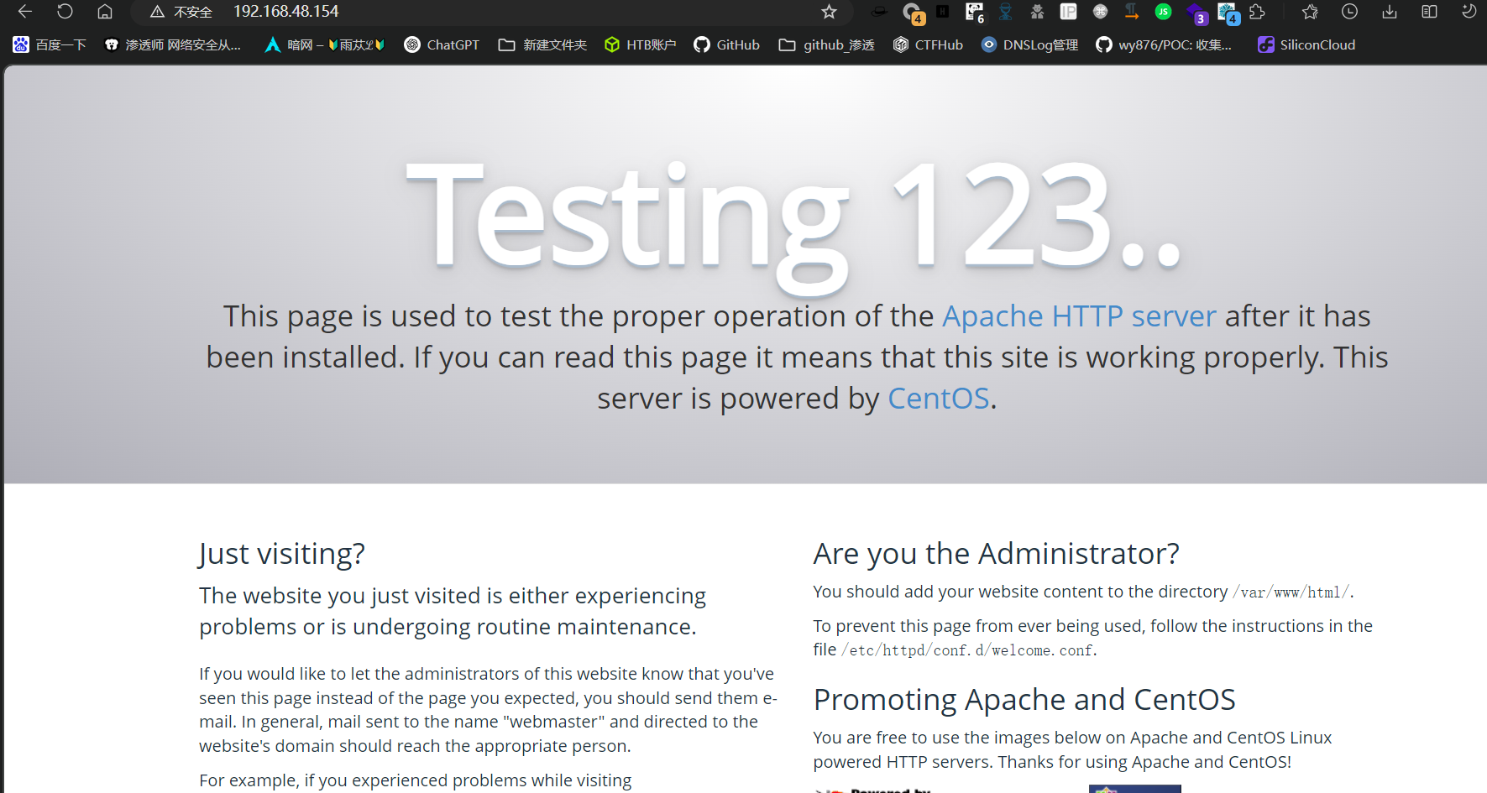Open the blue spy figure extension

click(x=1005, y=12)
